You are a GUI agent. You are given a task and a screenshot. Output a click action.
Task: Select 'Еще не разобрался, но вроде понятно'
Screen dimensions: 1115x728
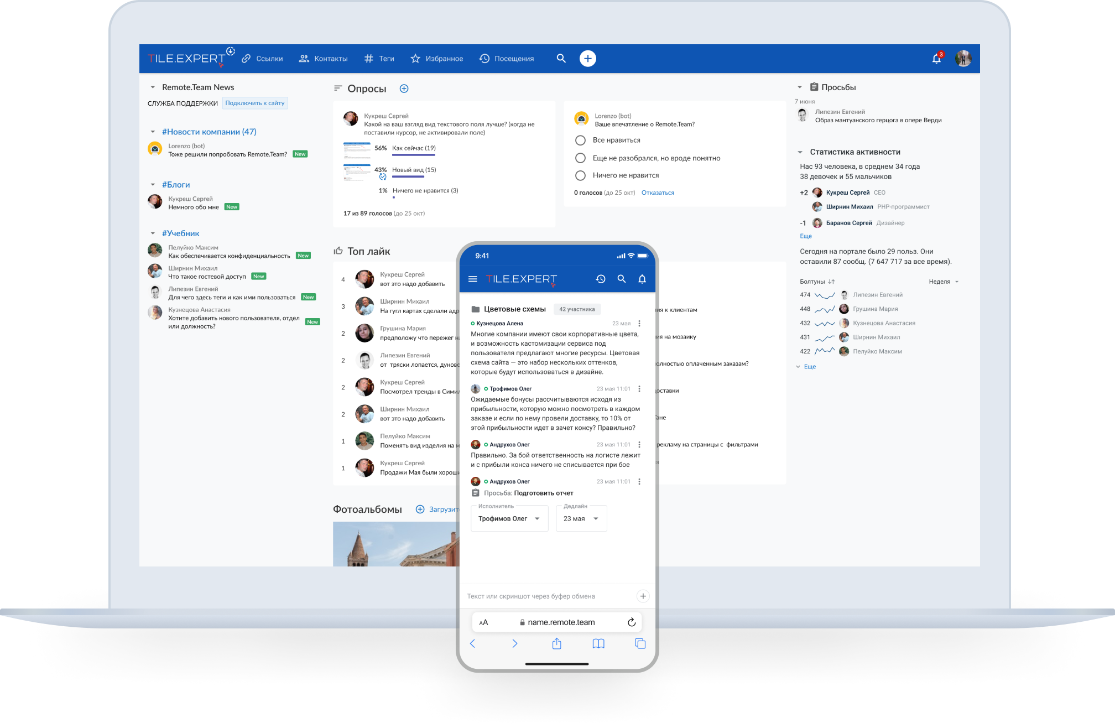tap(580, 158)
